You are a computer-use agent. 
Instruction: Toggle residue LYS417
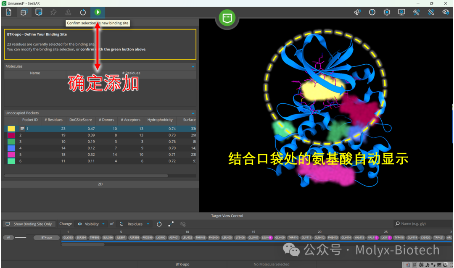[385, 238]
